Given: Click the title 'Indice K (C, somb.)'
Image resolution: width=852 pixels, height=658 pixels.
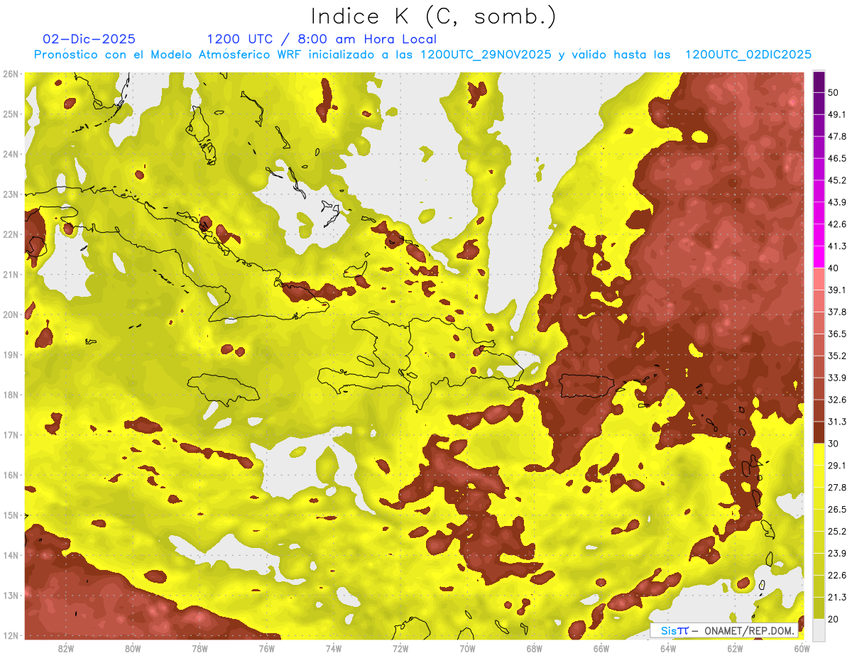Looking at the screenshot, I should [433, 16].
